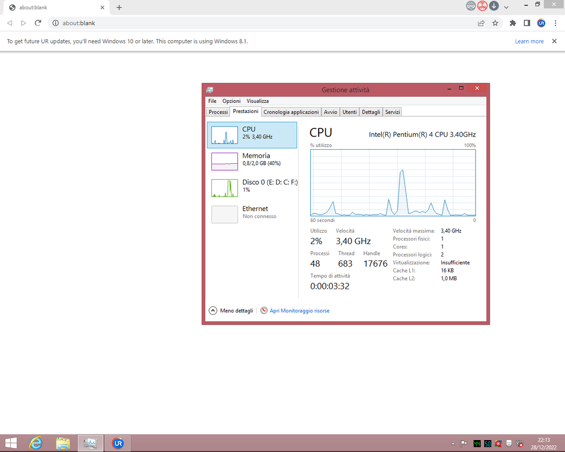Click the browser back arrow
Screen dimensions: 565x452
click(x=10, y=23)
